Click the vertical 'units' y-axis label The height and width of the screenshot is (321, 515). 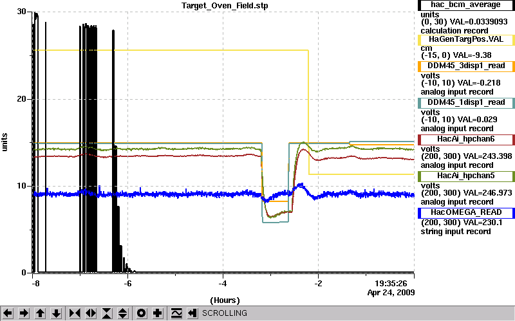(x=5, y=142)
